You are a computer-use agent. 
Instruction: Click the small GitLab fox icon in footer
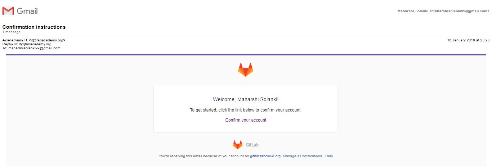(237, 145)
